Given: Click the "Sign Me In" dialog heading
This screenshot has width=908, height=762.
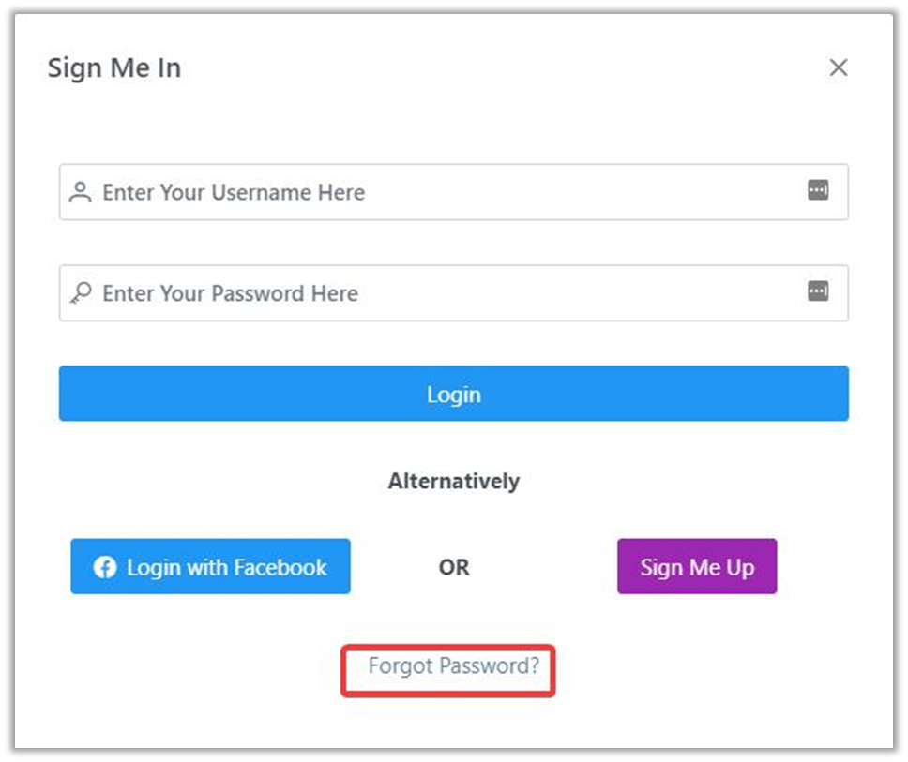Looking at the screenshot, I should tap(114, 68).
